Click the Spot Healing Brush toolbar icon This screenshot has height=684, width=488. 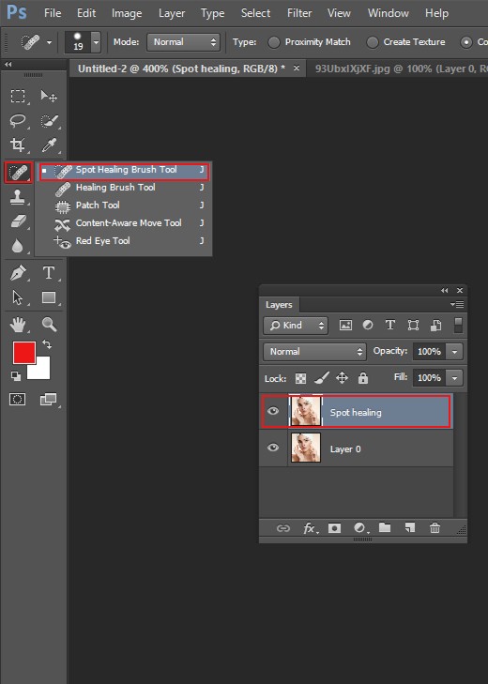pyautogui.click(x=19, y=172)
